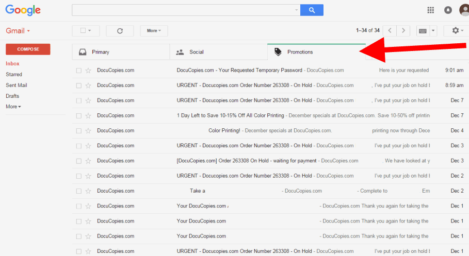469x256 pixels.
Task: Expand More labels in sidebar
Action: coord(13,107)
